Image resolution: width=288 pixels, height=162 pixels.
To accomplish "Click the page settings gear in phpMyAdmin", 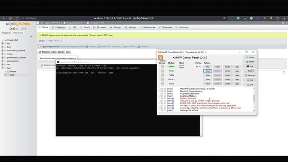I will click(283, 23).
